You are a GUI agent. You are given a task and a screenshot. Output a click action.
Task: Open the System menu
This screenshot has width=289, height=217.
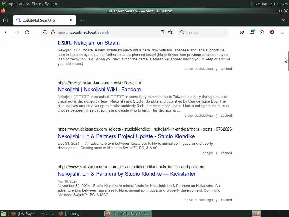tap(51, 4)
